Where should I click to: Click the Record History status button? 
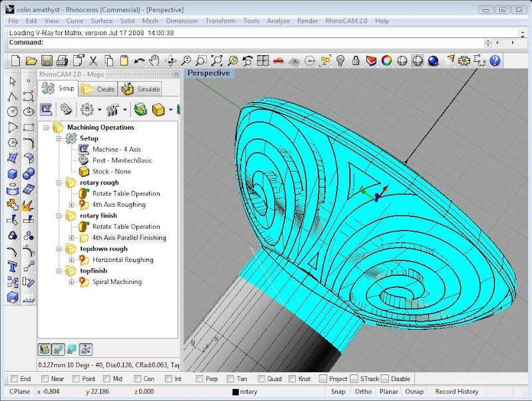tap(456, 392)
